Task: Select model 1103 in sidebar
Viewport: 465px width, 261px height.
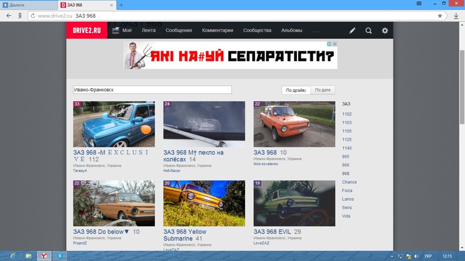Action: 347,122
